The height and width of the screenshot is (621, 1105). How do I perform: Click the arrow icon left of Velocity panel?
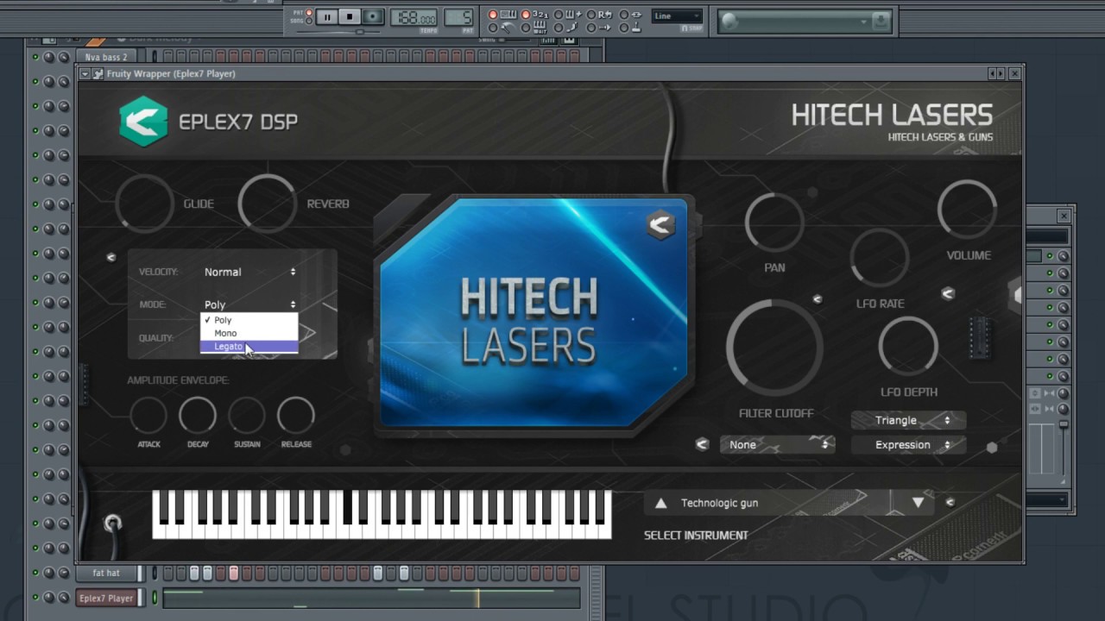tap(110, 257)
